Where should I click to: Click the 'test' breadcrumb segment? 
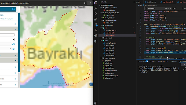[x=139, y=5]
